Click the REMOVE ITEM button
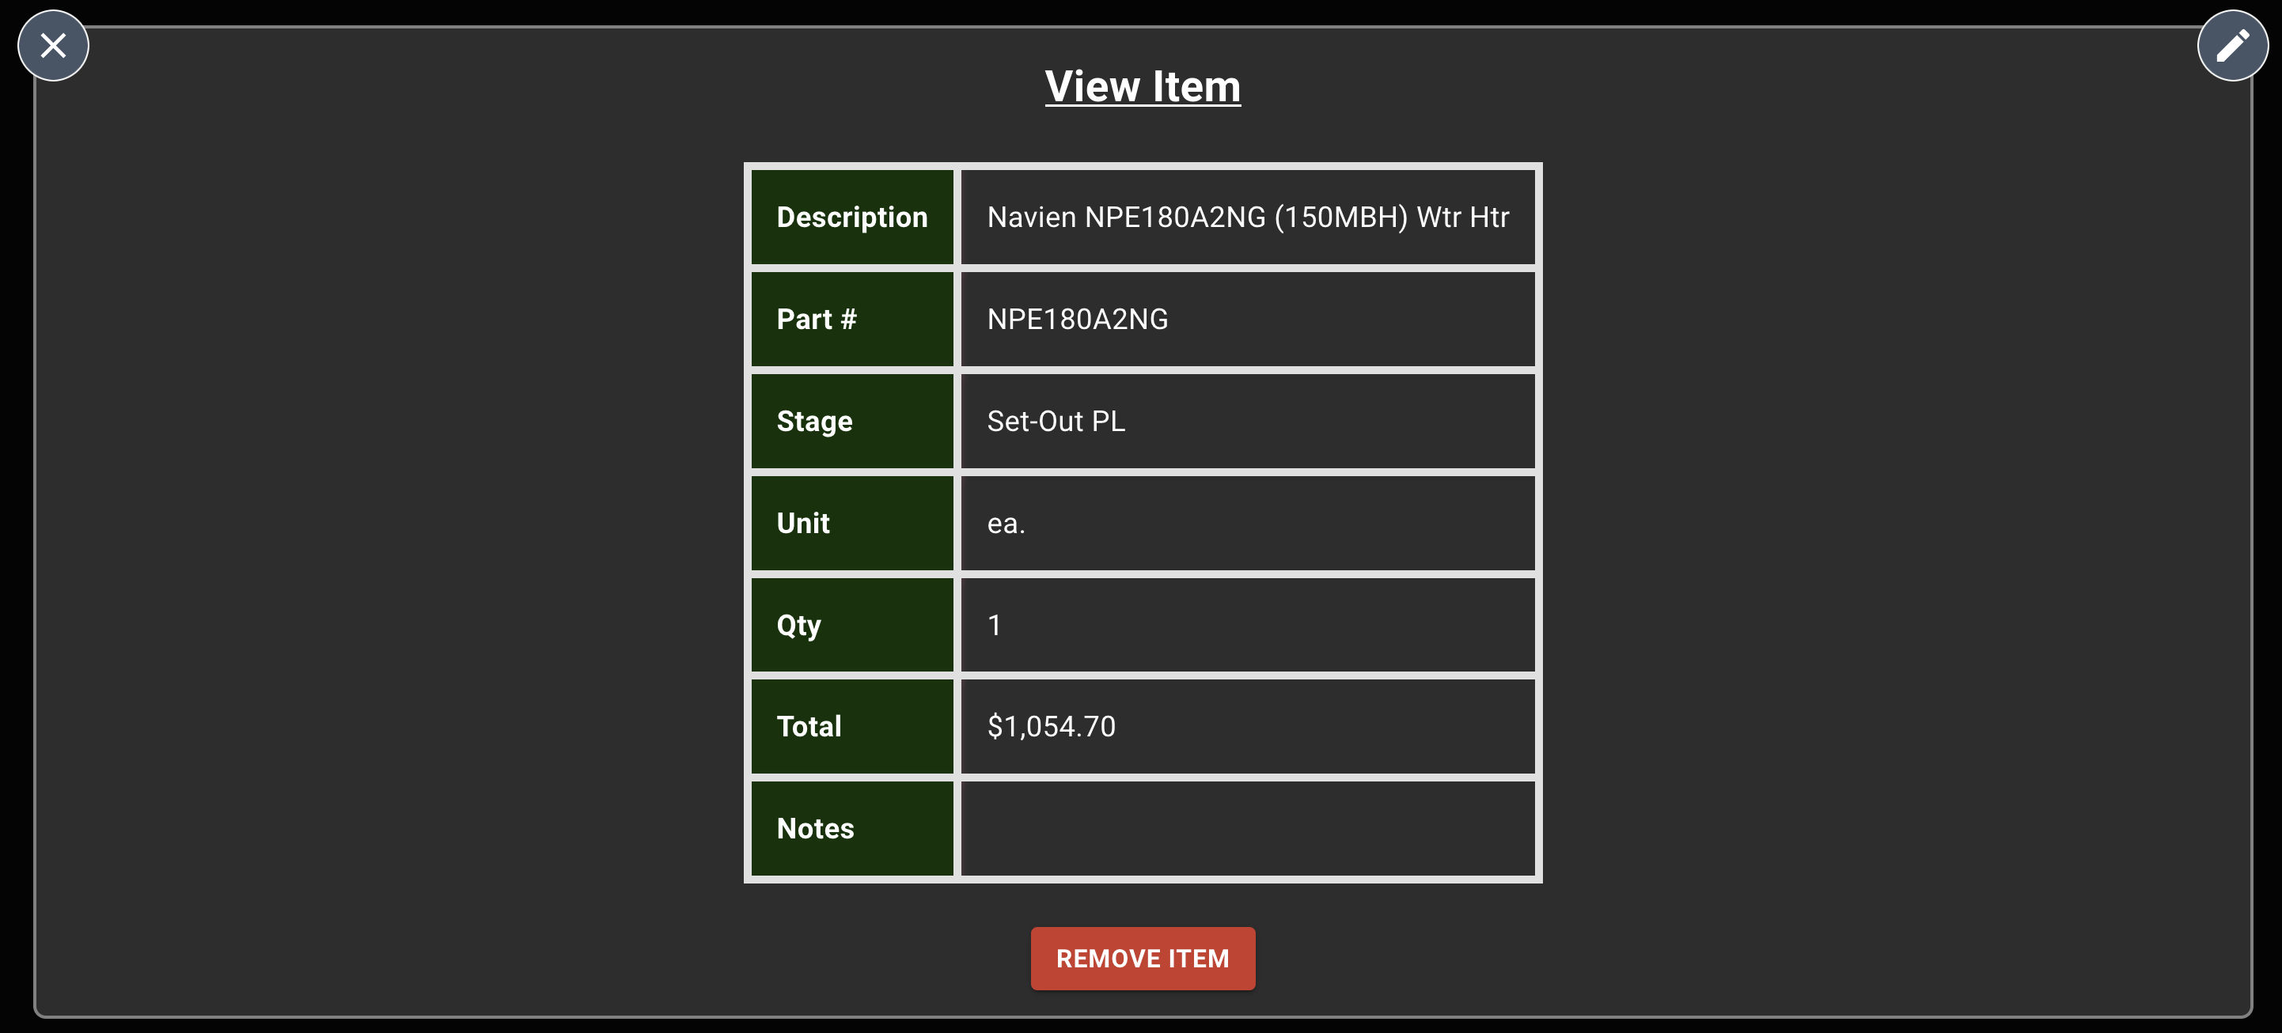The height and width of the screenshot is (1033, 2282). [1142, 958]
